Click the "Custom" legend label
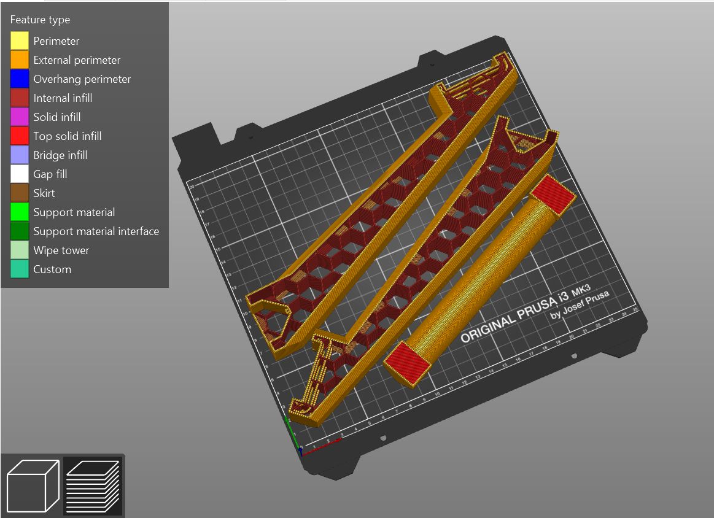Viewport: 714px width, 518px height. (x=52, y=269)
